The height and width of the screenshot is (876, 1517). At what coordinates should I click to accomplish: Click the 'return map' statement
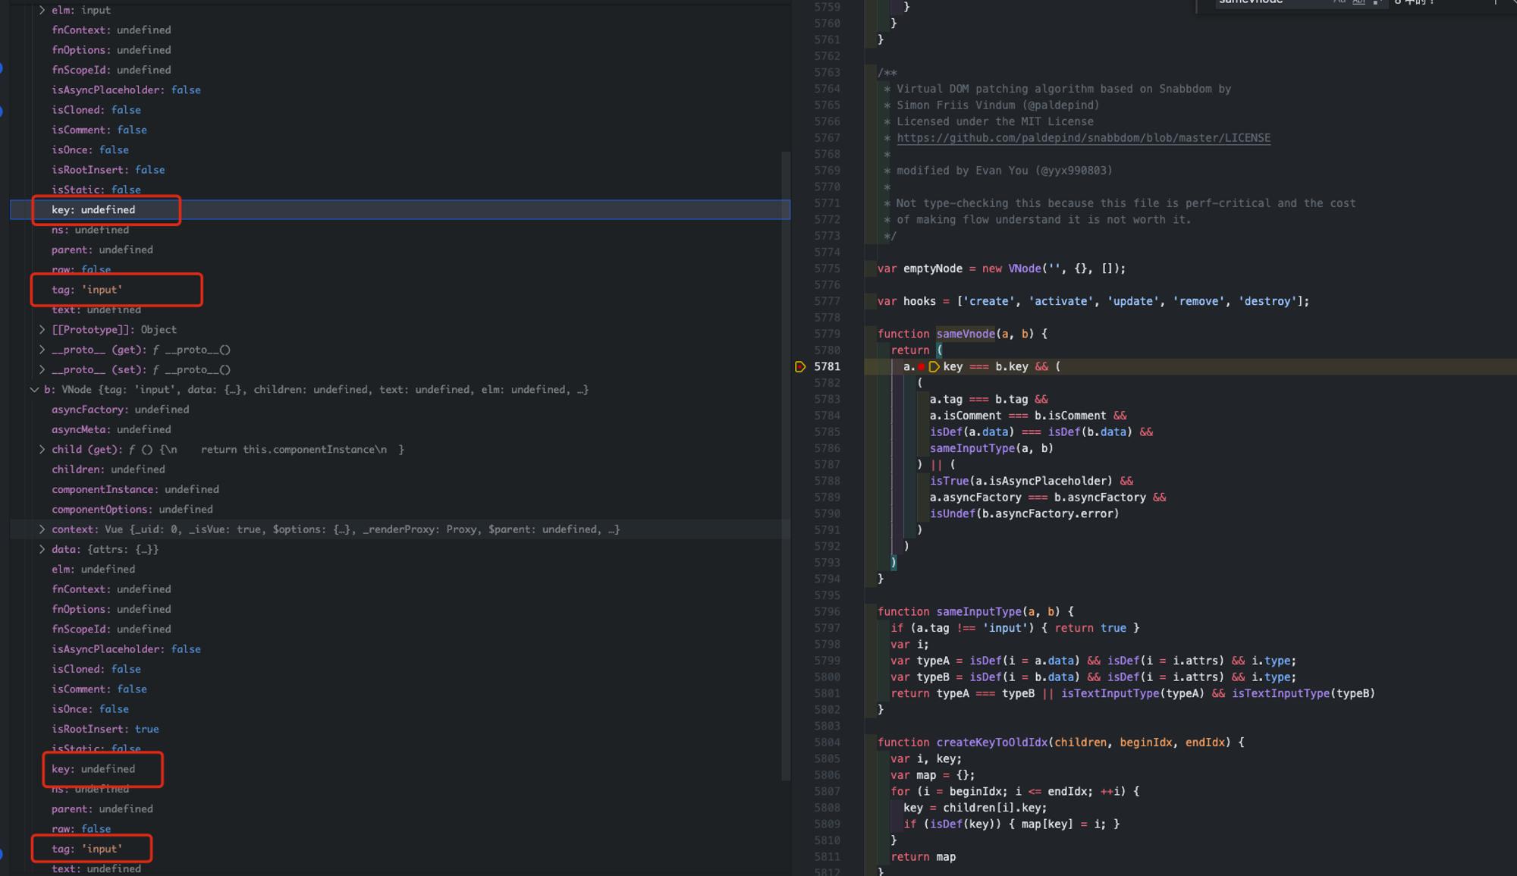coord(923,857)
